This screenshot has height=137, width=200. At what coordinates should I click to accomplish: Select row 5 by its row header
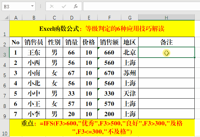click(x=5, y=73)
